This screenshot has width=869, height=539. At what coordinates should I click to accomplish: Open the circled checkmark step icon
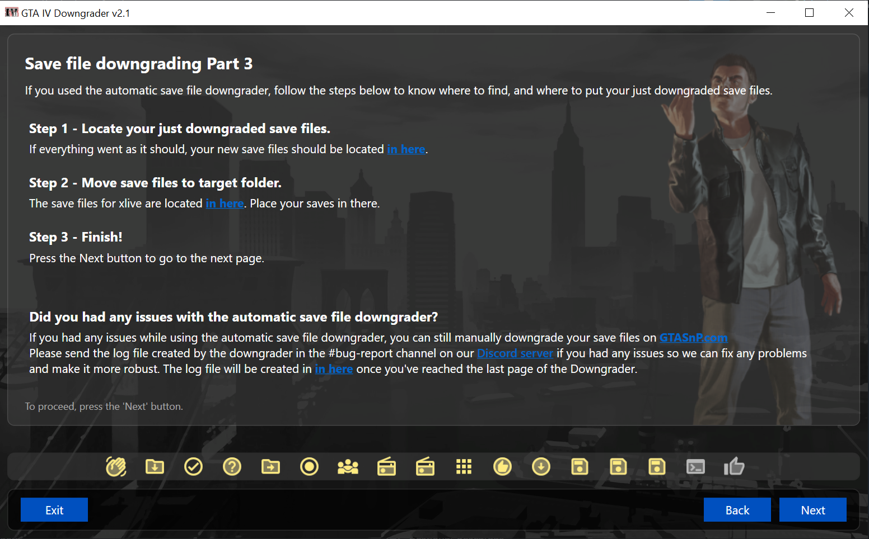[193, 466]
